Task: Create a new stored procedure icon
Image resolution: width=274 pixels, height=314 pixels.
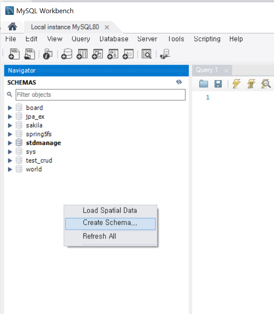Action: pos(113,54)
